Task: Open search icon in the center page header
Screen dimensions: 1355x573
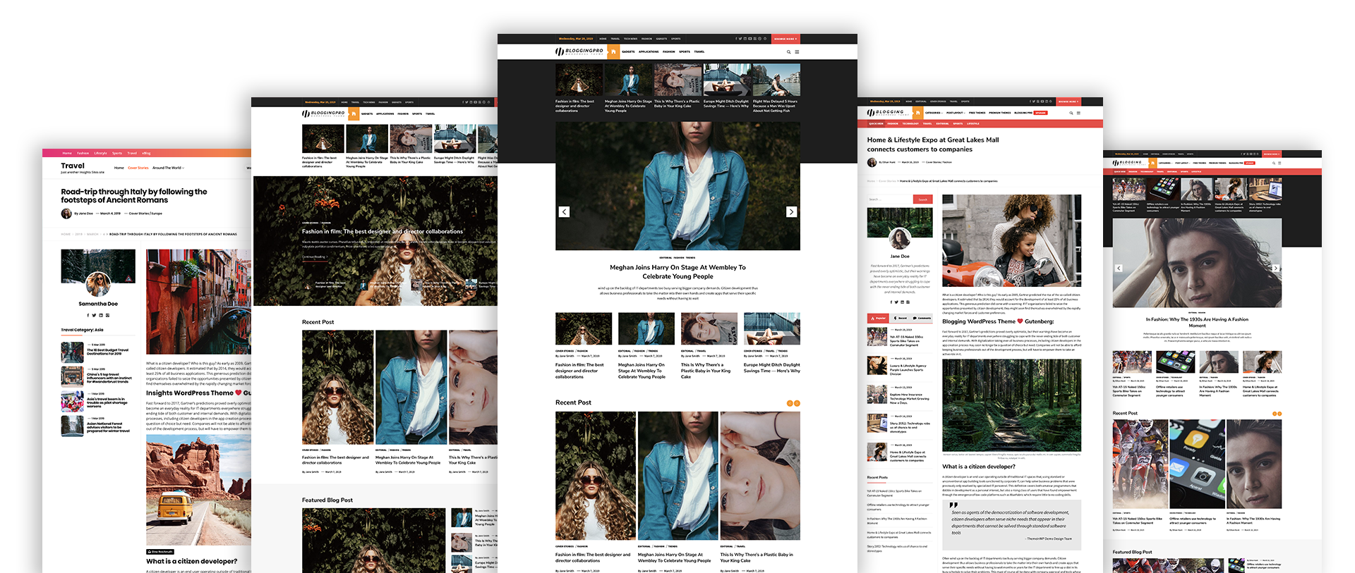Action: 789,51
